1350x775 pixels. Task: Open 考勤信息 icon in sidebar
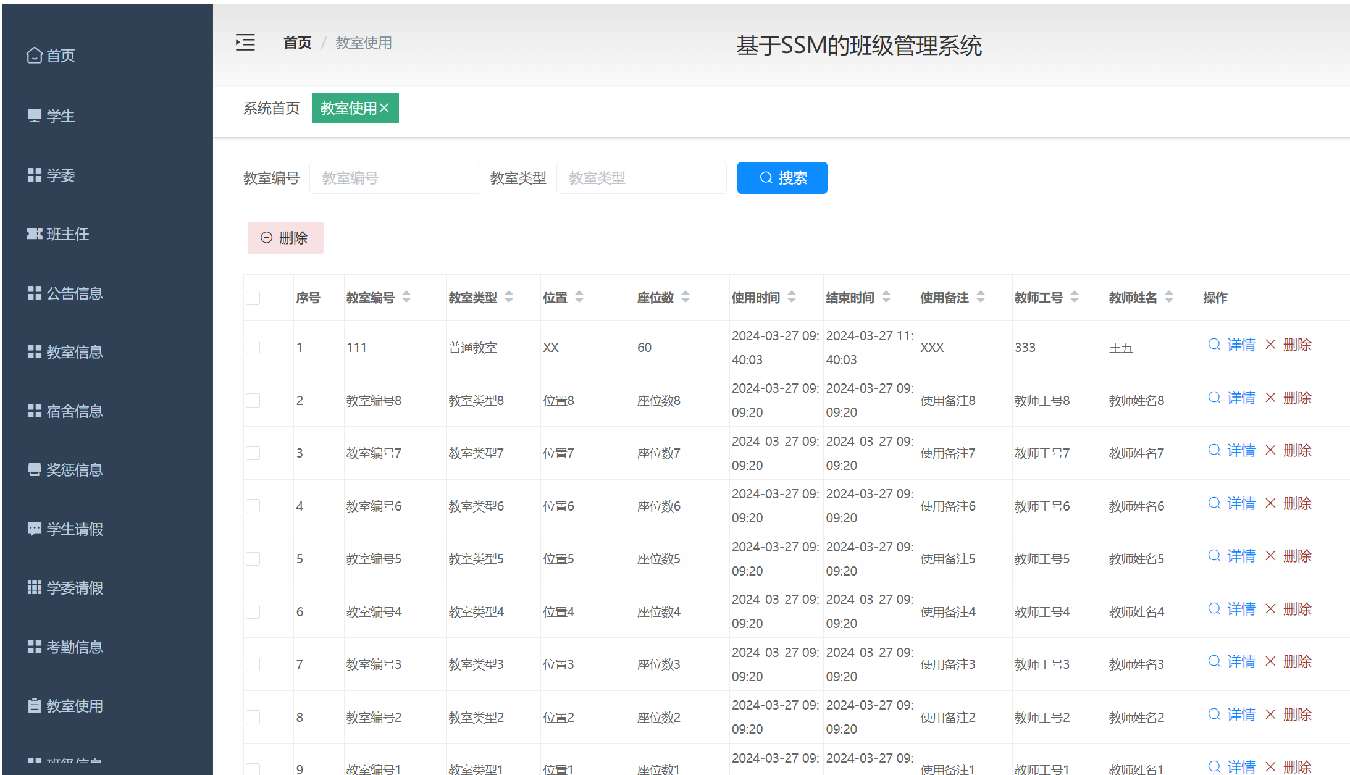tap(35, 647)
